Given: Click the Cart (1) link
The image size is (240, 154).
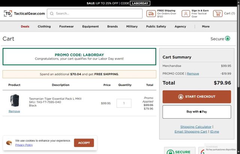Looking at the screenshot, I should tap(229, 13).
